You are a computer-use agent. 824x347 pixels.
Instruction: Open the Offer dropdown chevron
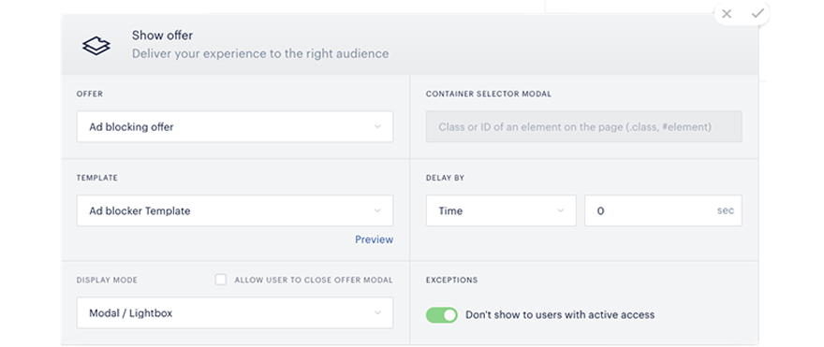click(x=377, y=126)
